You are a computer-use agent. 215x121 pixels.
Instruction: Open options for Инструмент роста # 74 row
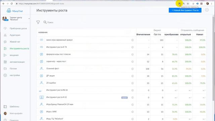point(132,47)
